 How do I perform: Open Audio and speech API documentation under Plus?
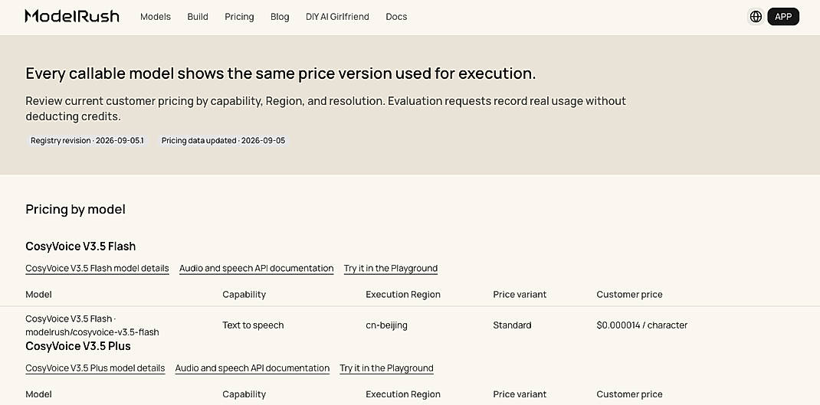click(252, 368)
